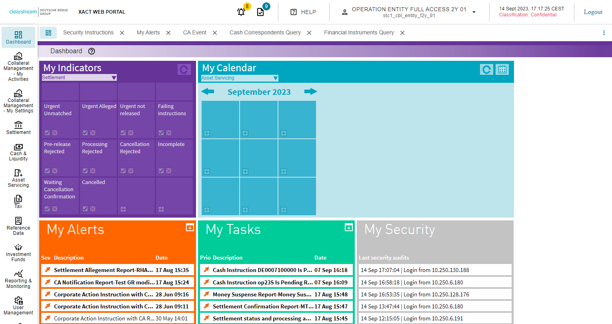Click the X box under Failing instructions
612x324 pixels.
click(169, 133)
